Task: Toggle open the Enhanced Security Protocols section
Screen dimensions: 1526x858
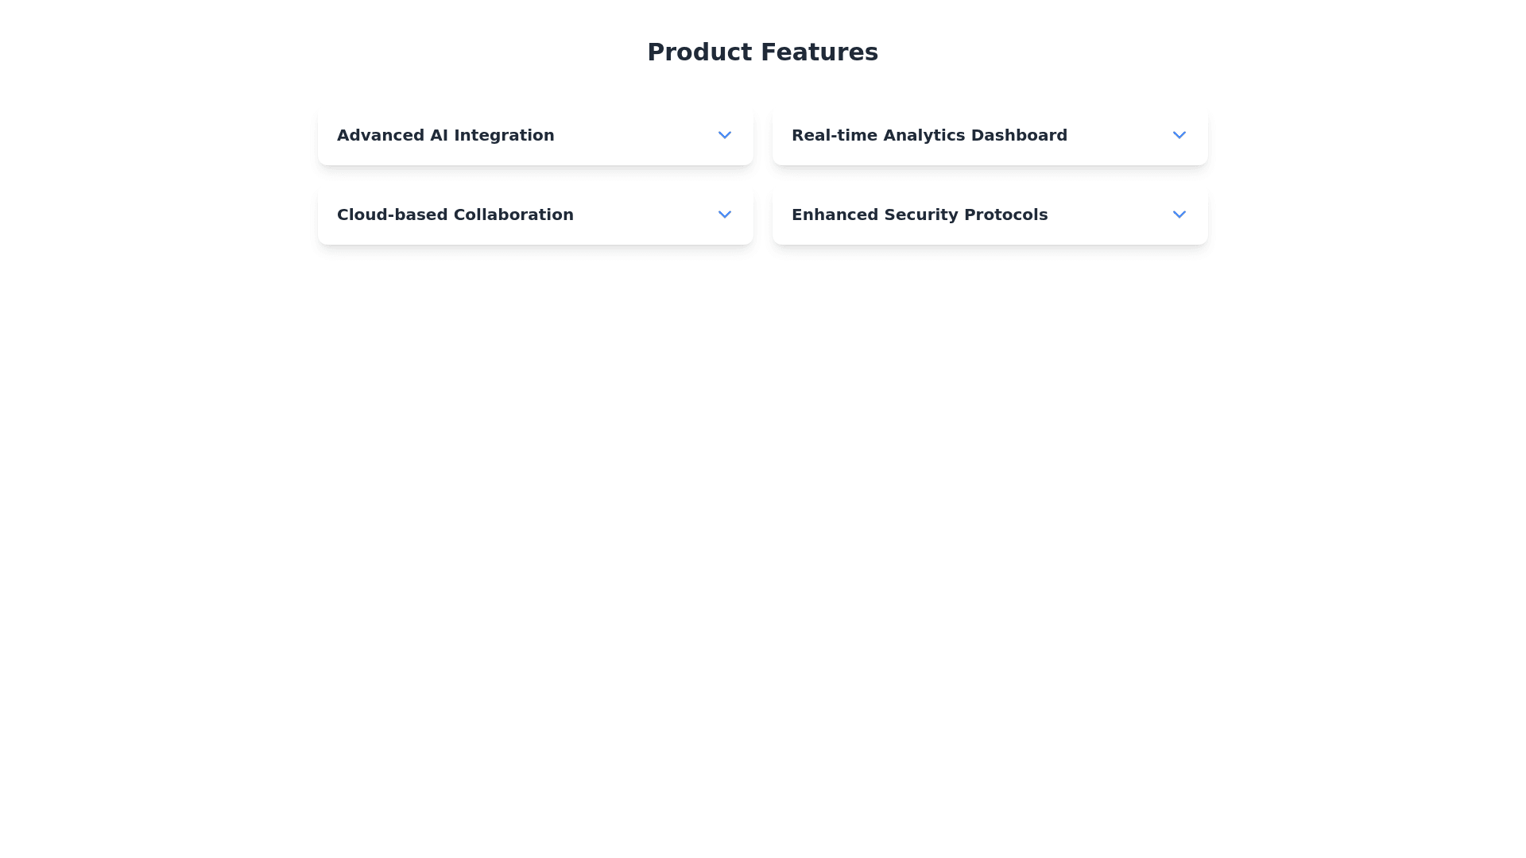Action: coord(990,214)
